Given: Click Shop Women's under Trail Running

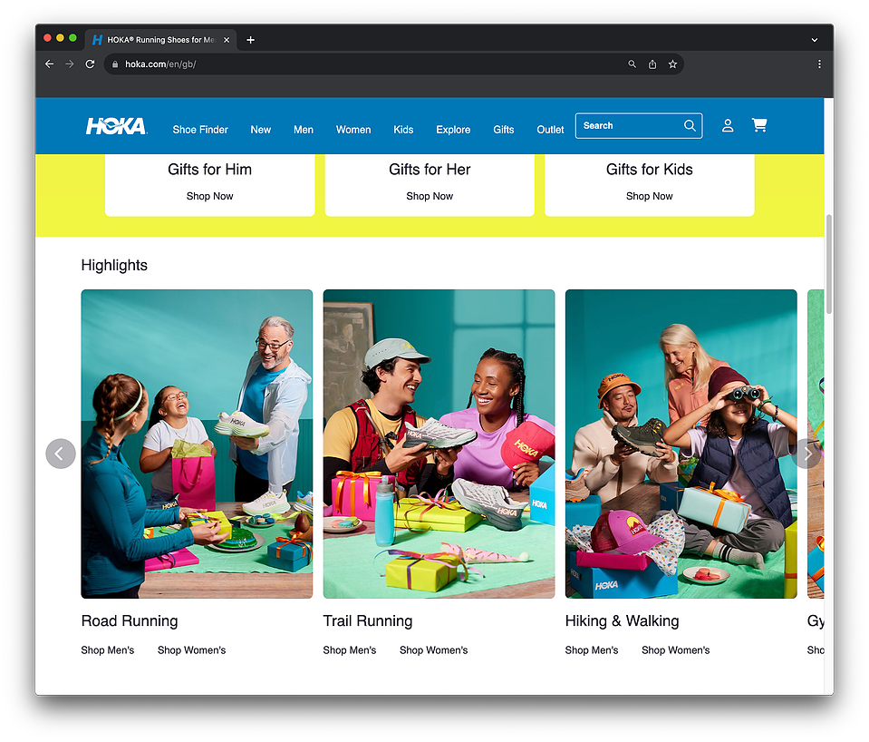Looking at the screenshot, I should tap(433, 650).
